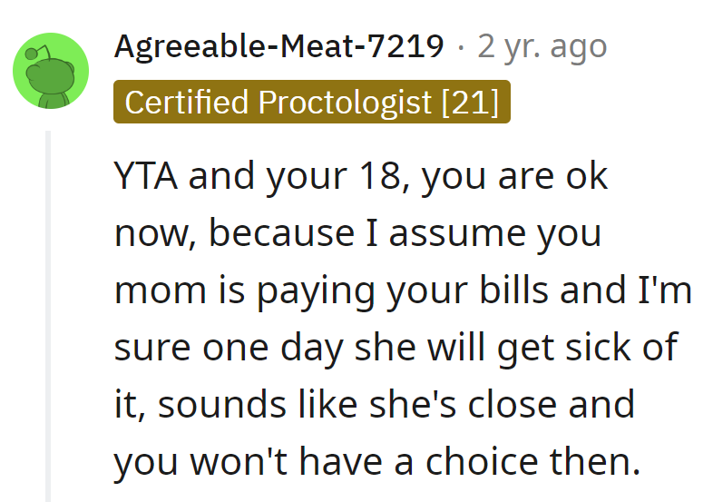
Task: Click the word "Certified" in the user flair
Action: (187, 102)
